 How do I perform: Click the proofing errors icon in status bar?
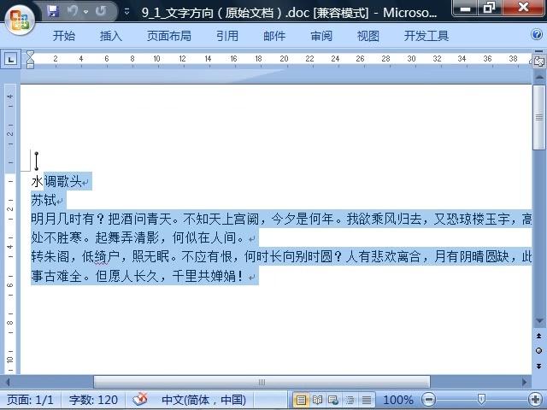140,399
